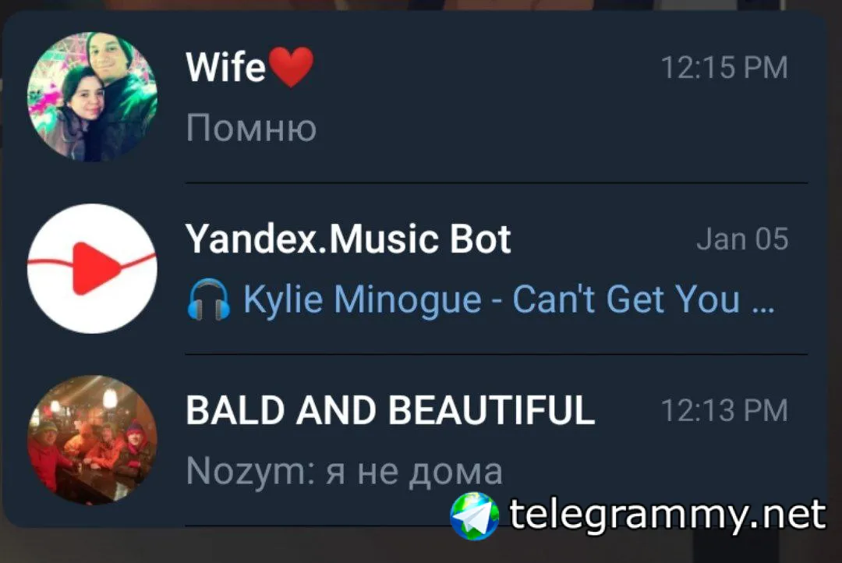
Task: Click the red play triangle in Yandex avatar
Action: pyautogui.click(x=94, y=268)
